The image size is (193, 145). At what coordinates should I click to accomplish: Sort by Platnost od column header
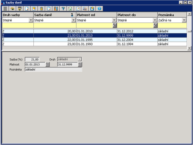[96, 15]
